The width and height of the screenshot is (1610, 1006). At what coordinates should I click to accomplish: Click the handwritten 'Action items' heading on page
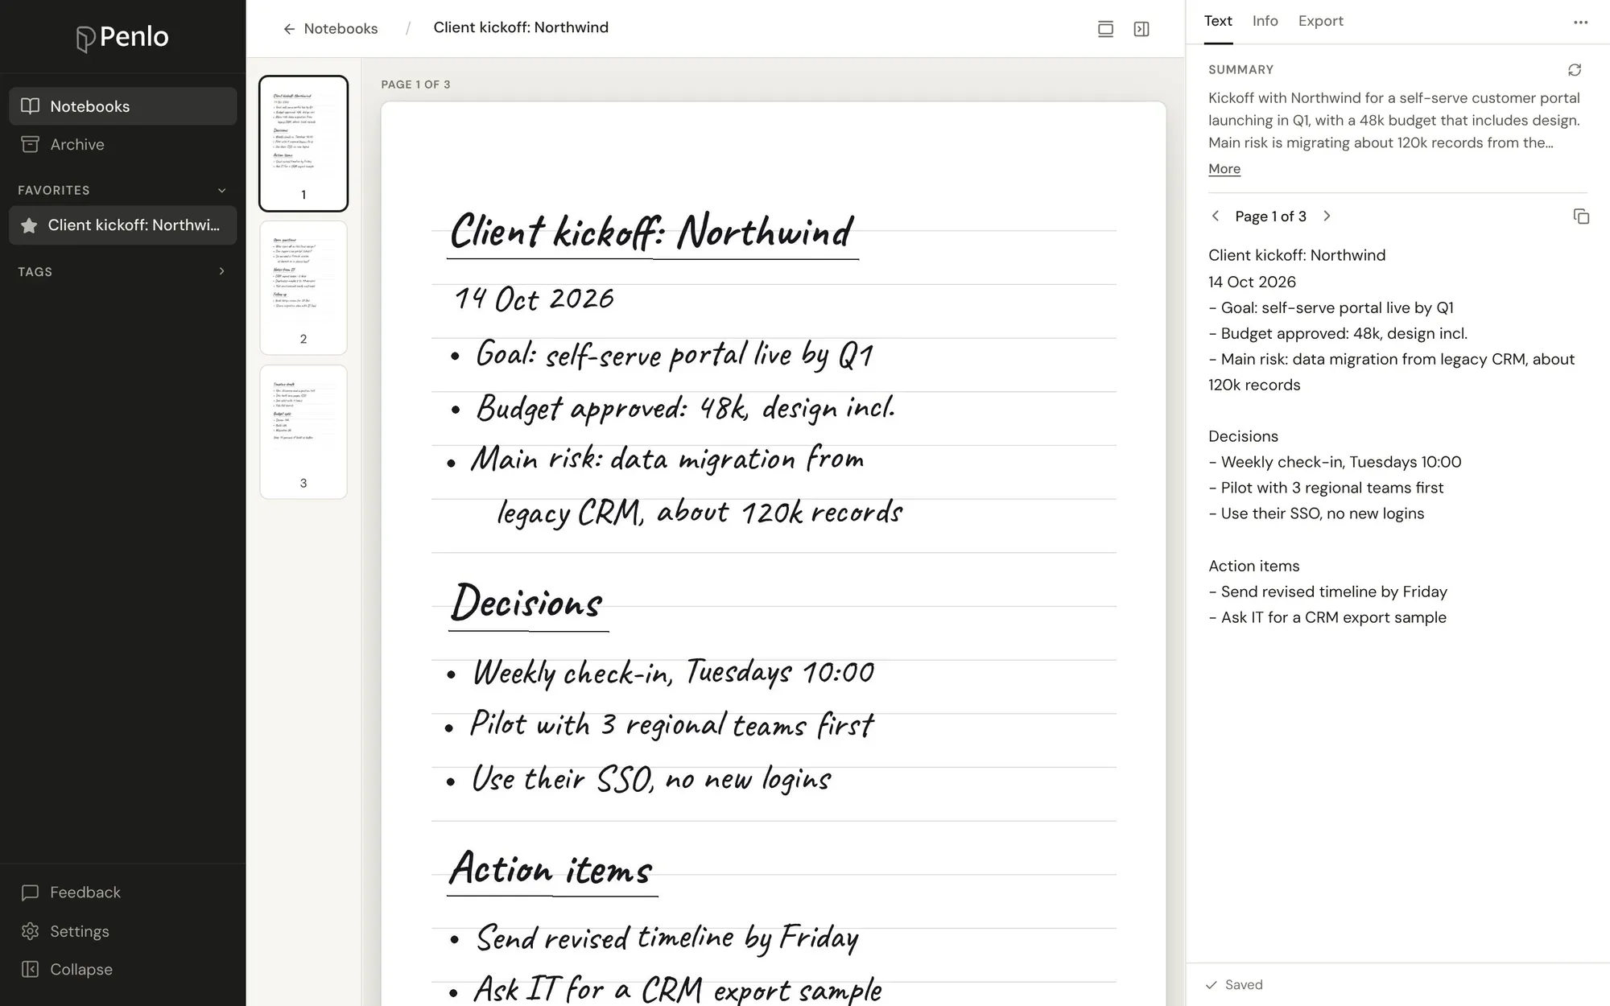[x=551, y=870]
